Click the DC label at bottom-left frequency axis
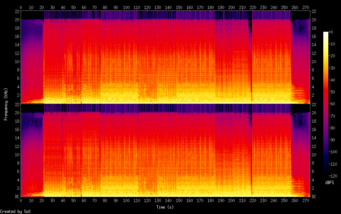Viewport: 341px width, 214px height. [16, 197]
